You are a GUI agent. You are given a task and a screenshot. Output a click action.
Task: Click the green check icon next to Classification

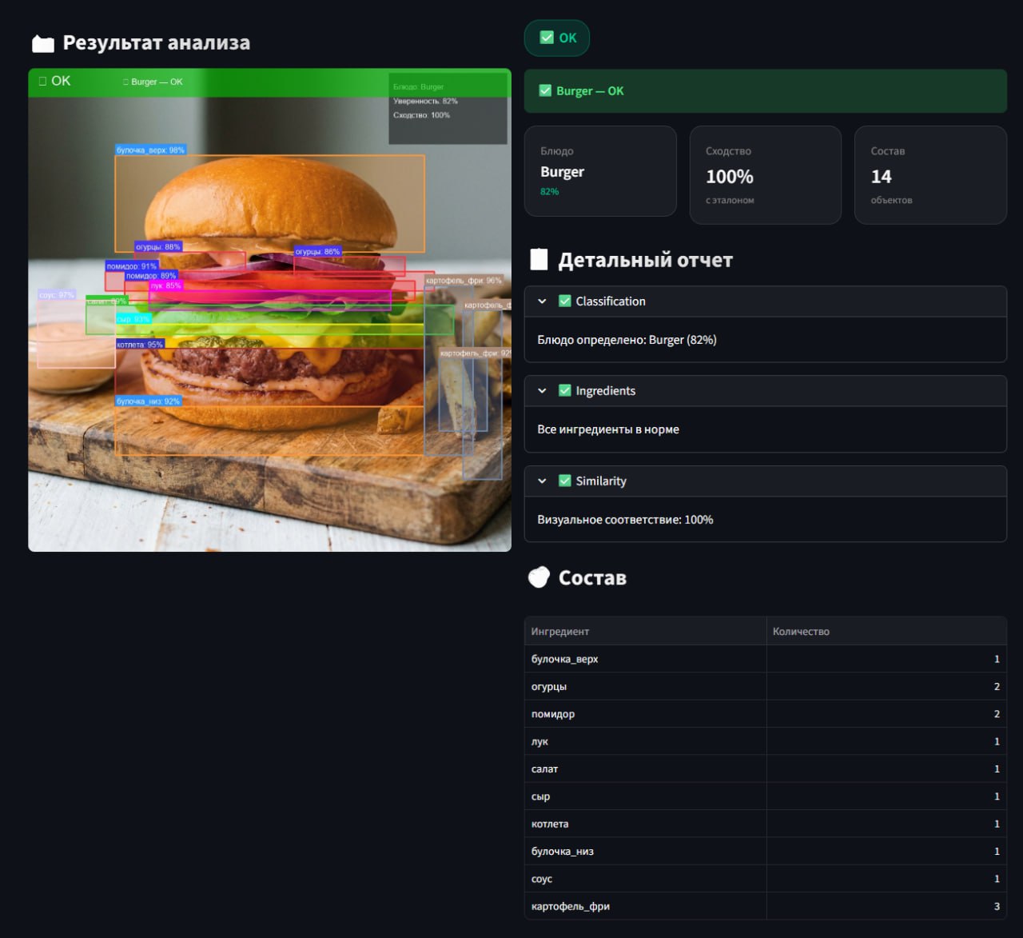pyautogui.click(x=565, y=301)
